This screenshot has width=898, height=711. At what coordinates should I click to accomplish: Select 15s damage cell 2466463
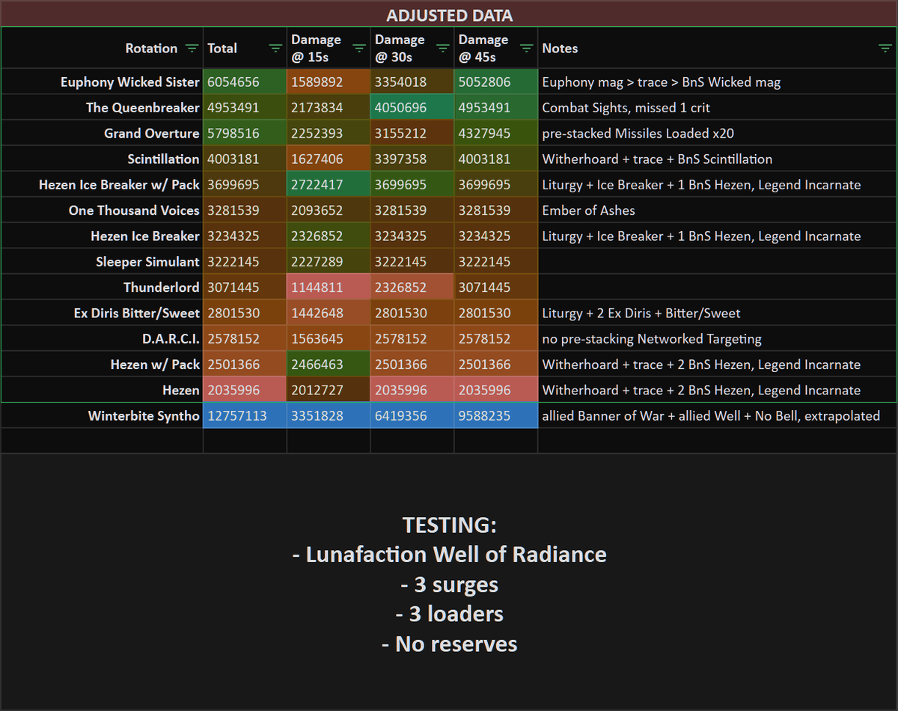(x=329, y=364)
